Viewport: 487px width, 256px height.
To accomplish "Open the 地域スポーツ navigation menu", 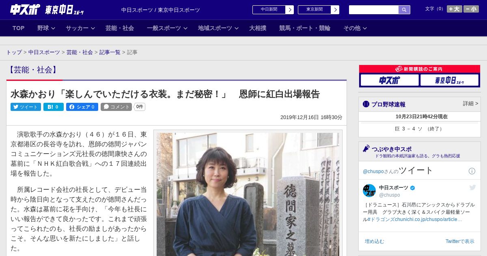I will (215, 28).
